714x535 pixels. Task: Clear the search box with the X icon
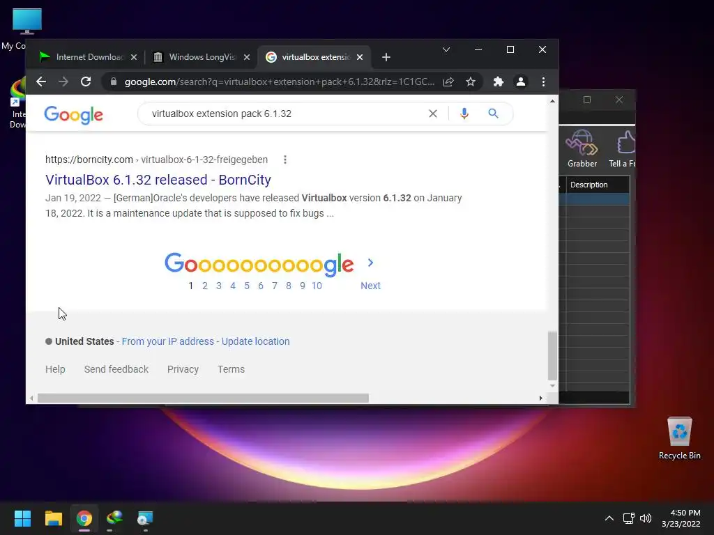tap(433, 114)
